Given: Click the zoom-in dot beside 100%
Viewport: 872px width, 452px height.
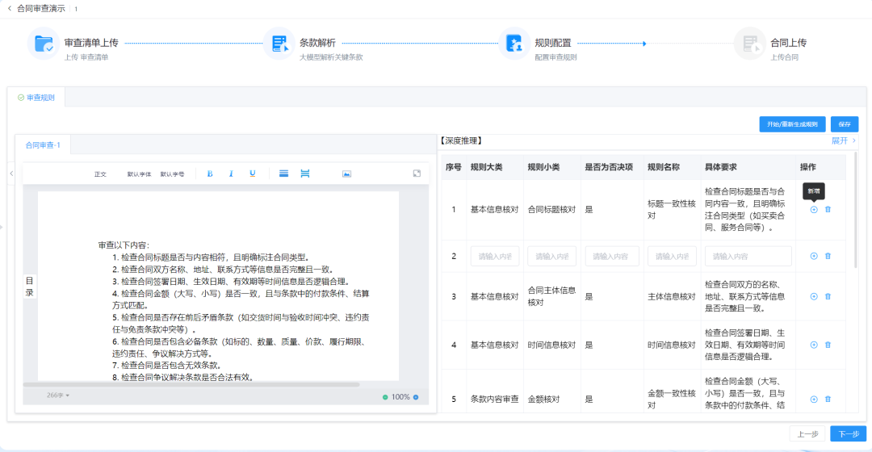Looking at the screenshot, I should pos(416,397).
